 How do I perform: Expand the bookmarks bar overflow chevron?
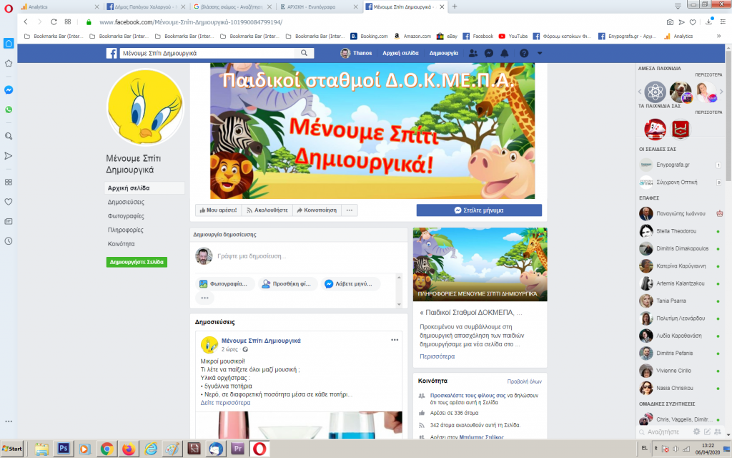click(x=718, y=34)
